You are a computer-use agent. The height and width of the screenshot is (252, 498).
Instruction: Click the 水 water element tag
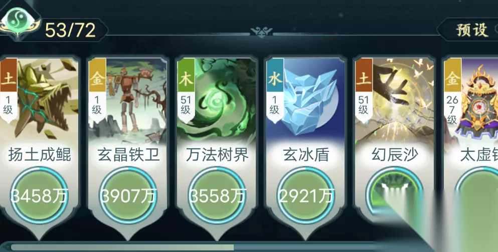275,76
